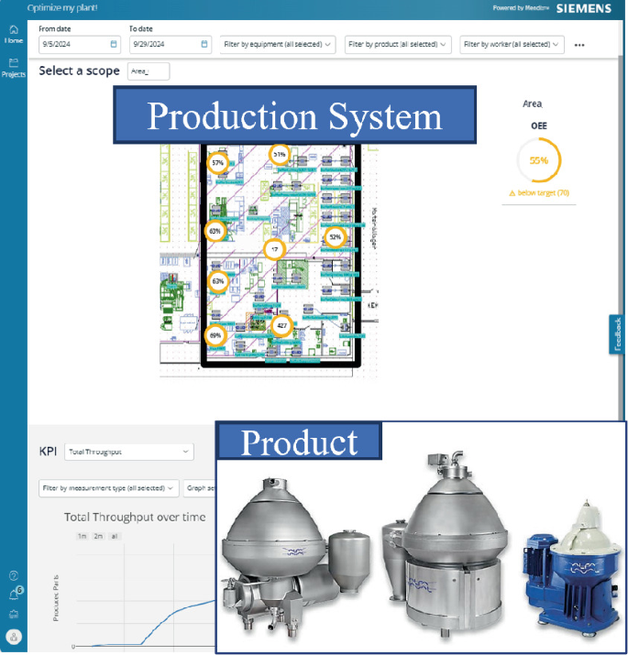
Task: Click the SIEMENS logo in header
Action: [x=584, y=8]
